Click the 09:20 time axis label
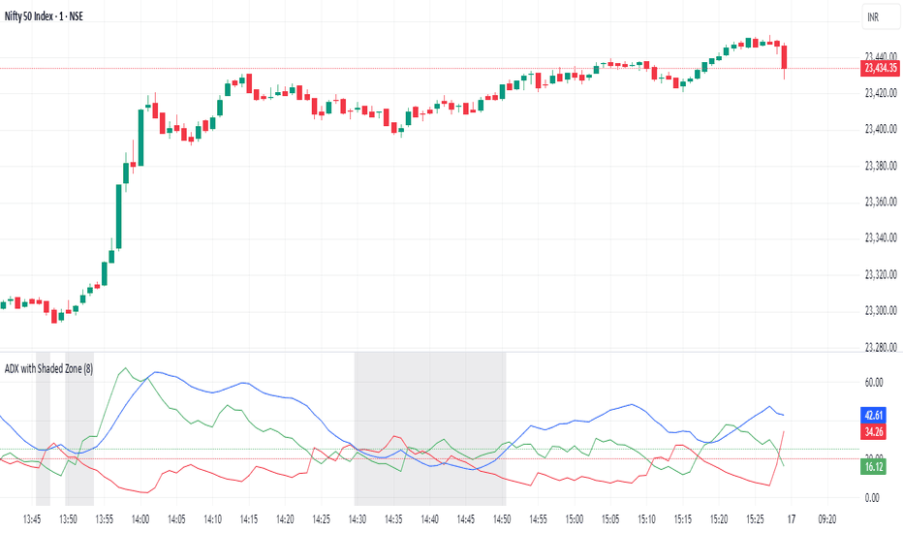Screen dimensions: 903x533 tap(827, 519)
